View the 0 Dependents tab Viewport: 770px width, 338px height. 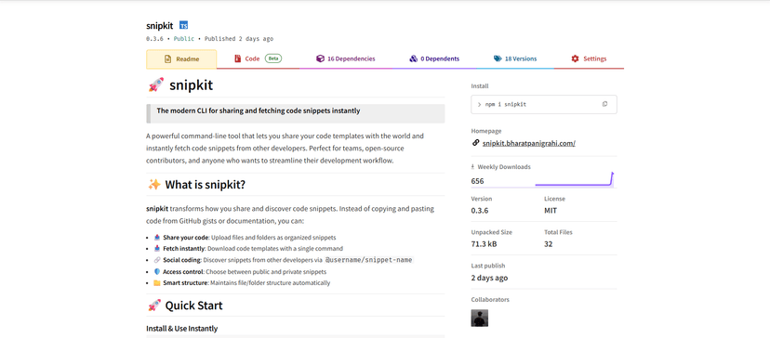point(434,58)
